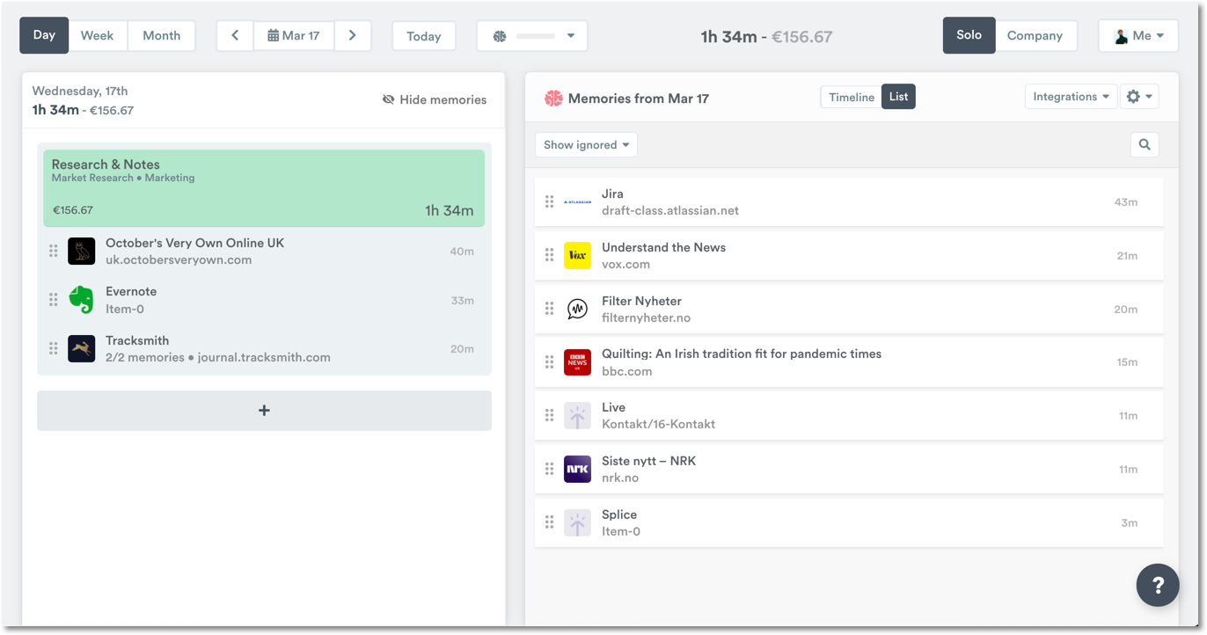
Task: Grab the drag handle on Filter Nyheter row
Action: (x=549, y=309)
